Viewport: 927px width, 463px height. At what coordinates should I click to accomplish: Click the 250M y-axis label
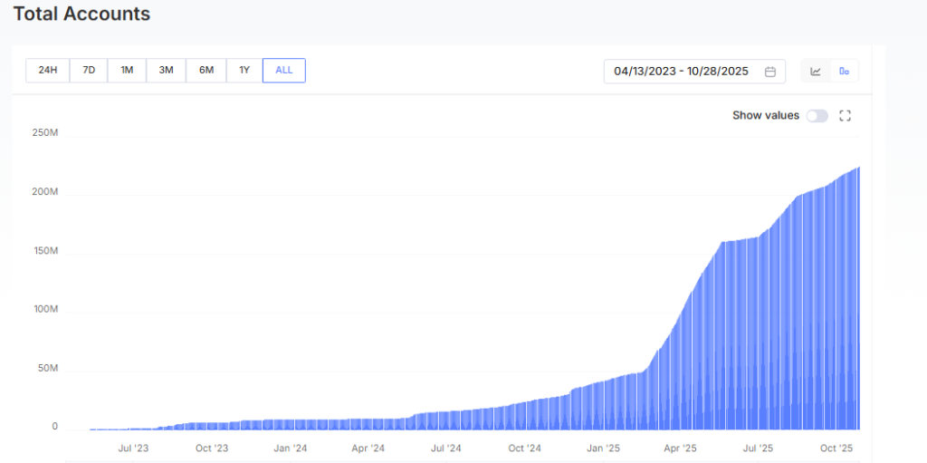click(x=43, y=133)
